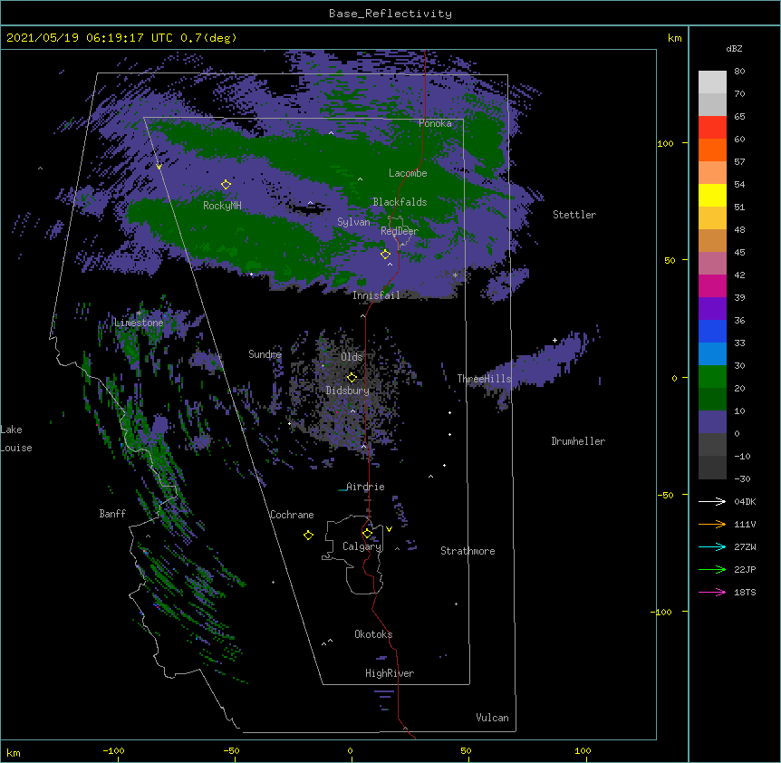The height and width of the screenshot is (763, 781).
Task: Click the Airdrie label on the map
Action: tap(365, 487)
